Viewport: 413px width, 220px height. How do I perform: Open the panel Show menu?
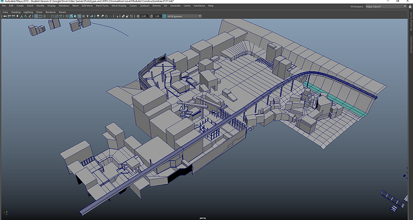(39, 12)
